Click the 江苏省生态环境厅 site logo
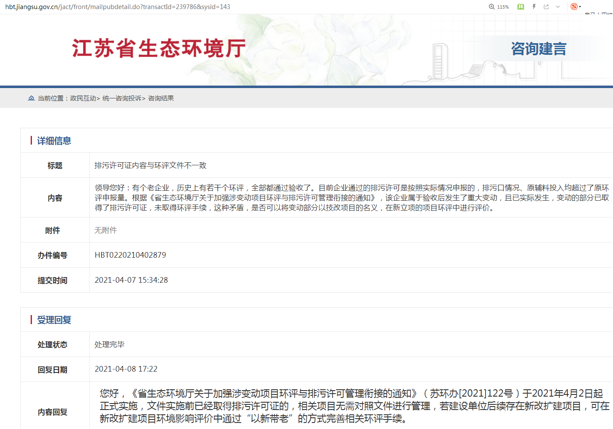 [x=159, y=48]
